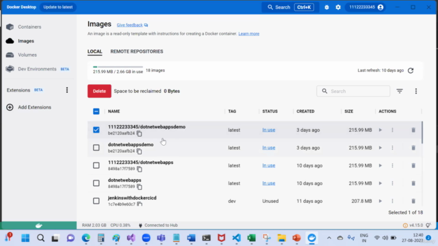This screenshot has width=438, height=246.
Task: Run the dotnetwebapps image
Action: pos(381,183)
